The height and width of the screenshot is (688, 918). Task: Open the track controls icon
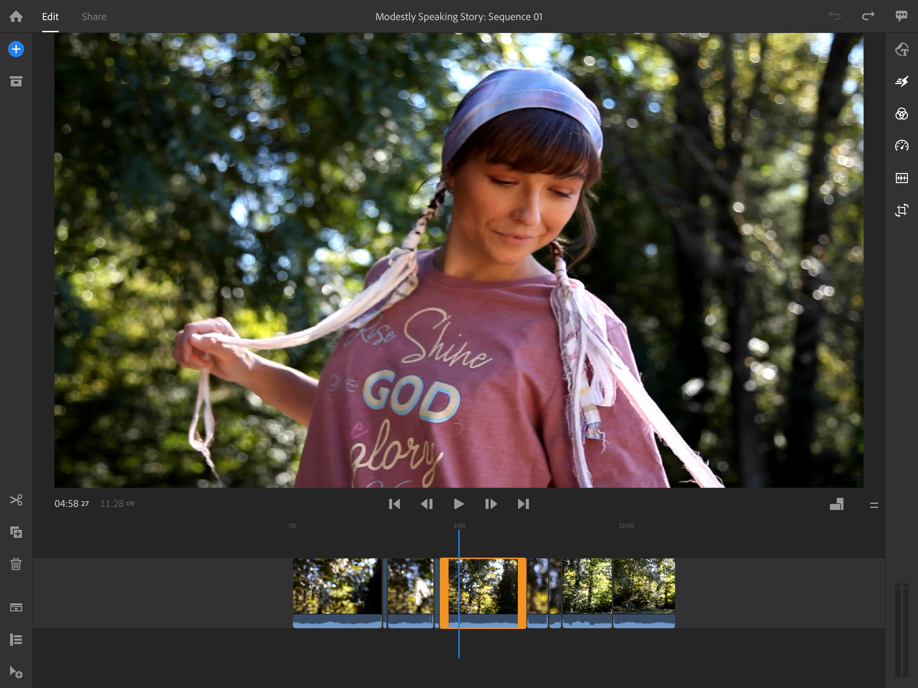click(x=16, y=608)
